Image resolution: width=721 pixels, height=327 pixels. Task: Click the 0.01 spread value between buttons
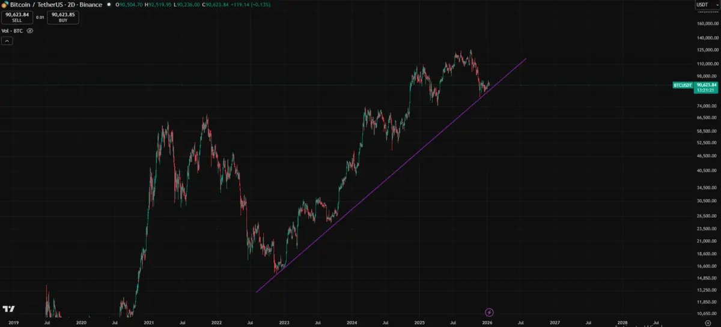pos(40,17)
